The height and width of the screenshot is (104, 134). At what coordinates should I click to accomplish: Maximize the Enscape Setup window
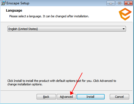[x=119, y=3]
